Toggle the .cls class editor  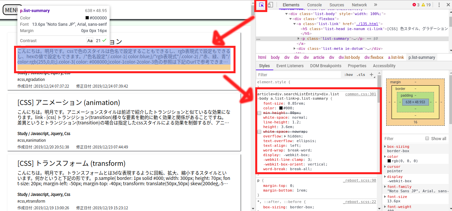coord(361,75)
